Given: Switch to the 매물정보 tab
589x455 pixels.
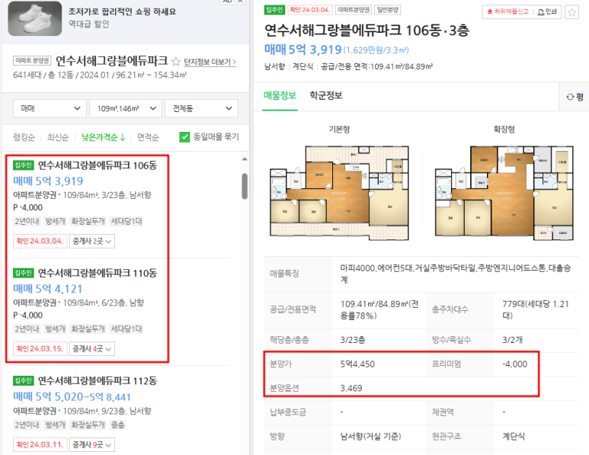Looking at the screenshot, I should click(x=280, y=95).
